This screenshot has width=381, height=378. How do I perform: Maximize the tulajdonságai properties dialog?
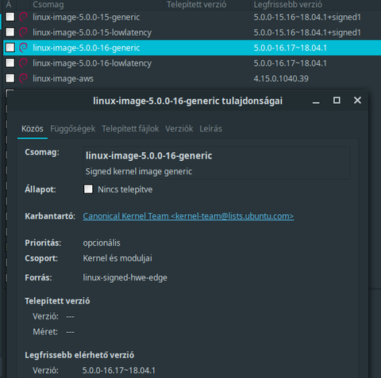coord(337,101)
